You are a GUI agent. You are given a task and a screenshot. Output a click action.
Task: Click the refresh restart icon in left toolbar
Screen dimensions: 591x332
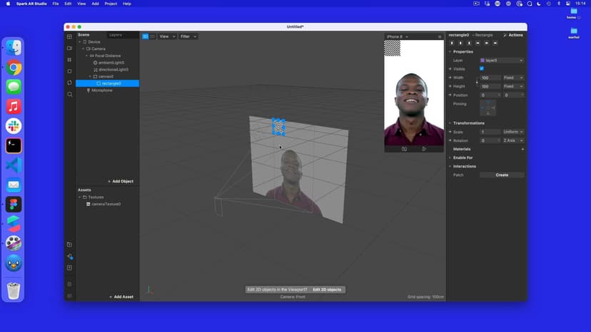pos(69,83)
